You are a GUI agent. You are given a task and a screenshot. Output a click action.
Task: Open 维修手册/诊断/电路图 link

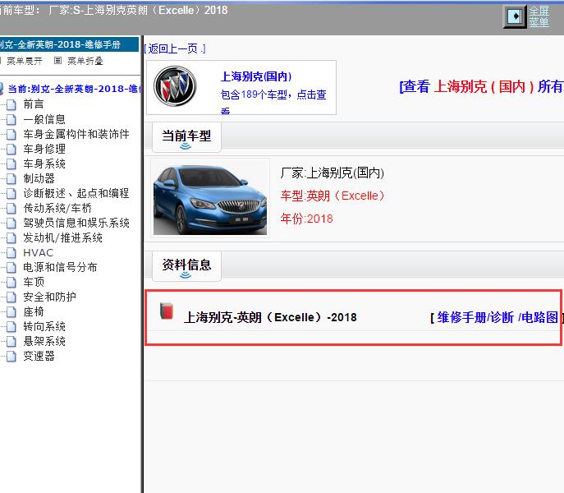click(x=498, y=317)
